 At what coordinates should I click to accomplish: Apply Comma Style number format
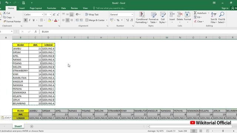pos(122,20)
